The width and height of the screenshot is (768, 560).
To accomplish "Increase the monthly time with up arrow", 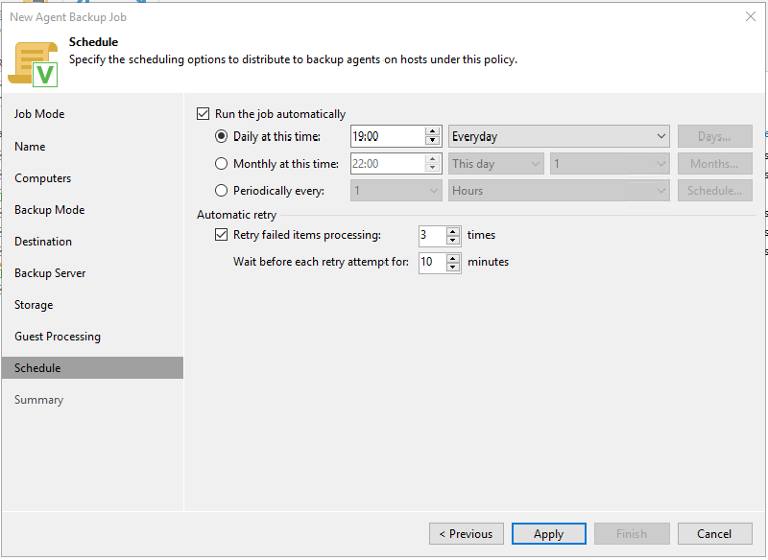I will click(433, 159).
